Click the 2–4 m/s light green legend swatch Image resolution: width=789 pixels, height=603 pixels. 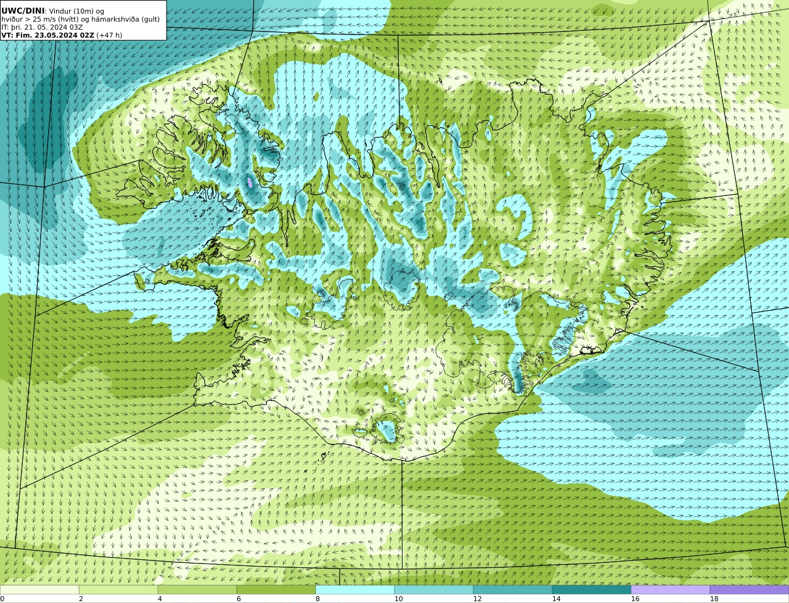[118, 589]
